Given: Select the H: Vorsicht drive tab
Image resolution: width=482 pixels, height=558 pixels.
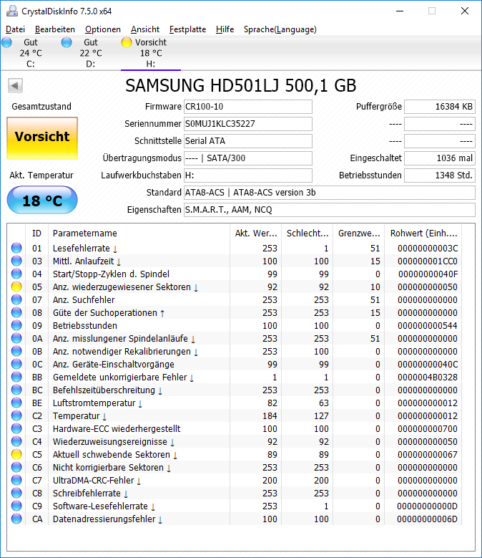Looking at the screenshot, I should pyautogui.click(x=151, y=53).
